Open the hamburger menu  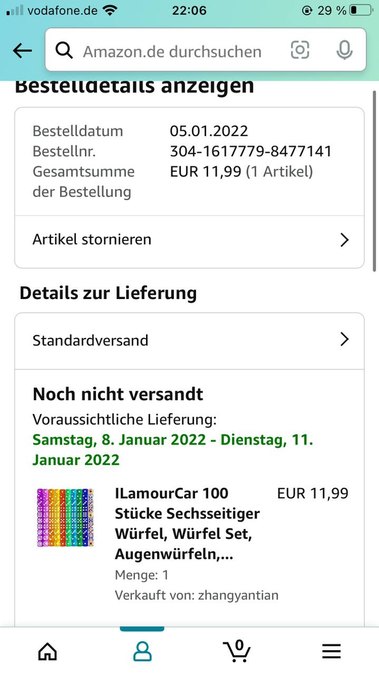[332, 651]
